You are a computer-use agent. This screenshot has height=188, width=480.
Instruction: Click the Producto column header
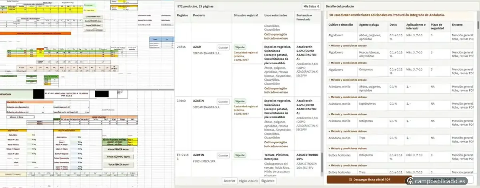[x=199, y=15]
